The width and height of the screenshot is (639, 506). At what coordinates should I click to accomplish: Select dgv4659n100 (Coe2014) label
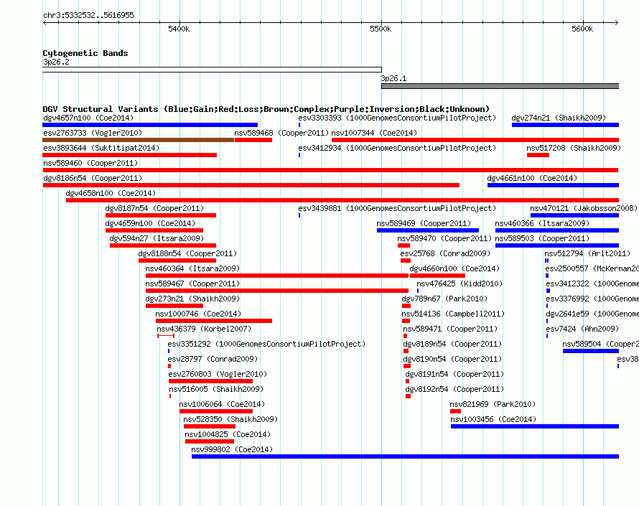(x=150, y=224)
